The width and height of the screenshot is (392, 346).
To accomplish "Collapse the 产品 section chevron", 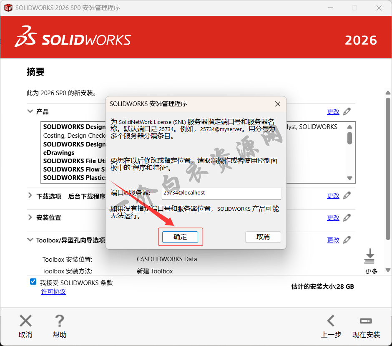I will coord(30,111).
